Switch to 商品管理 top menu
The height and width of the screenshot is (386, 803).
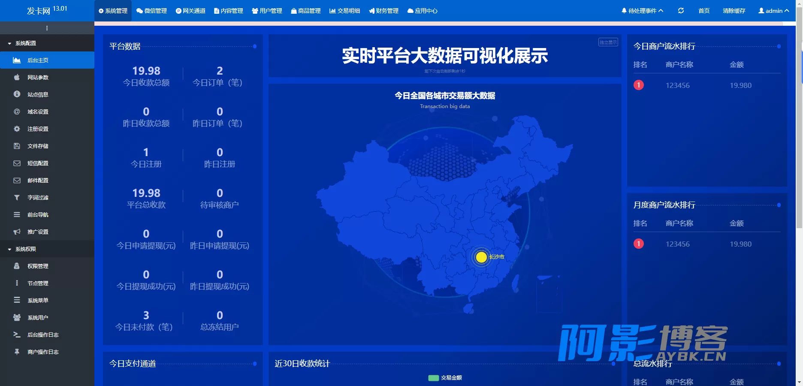click(x=306, y=11)
